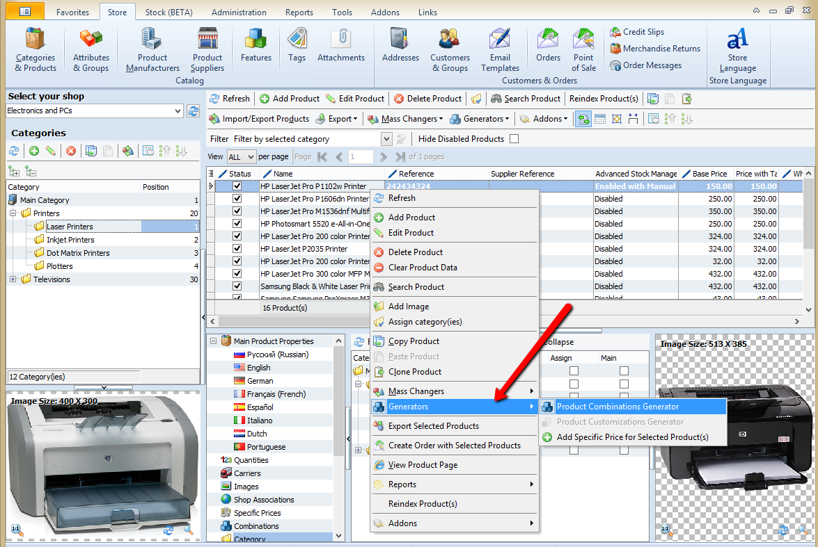Viewport: 818px width, 547px height.
Task: Expand the Televisions category tree node
Action: click(x=13, y=279)
